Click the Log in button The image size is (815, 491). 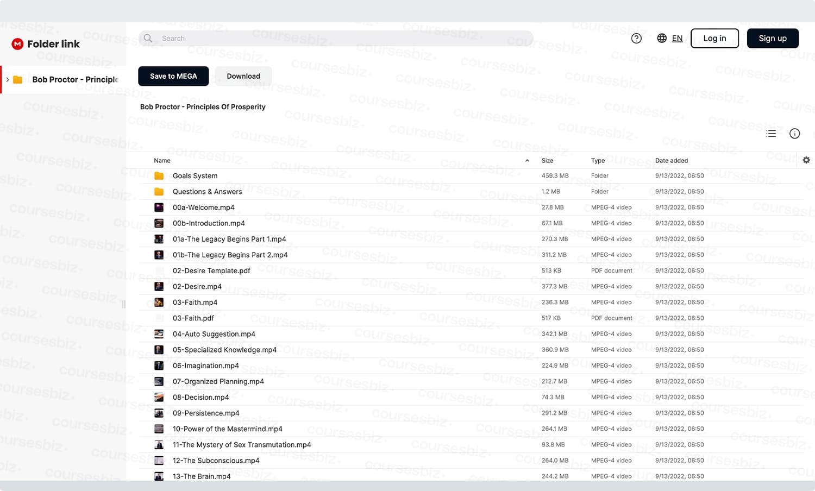[714, 38]
